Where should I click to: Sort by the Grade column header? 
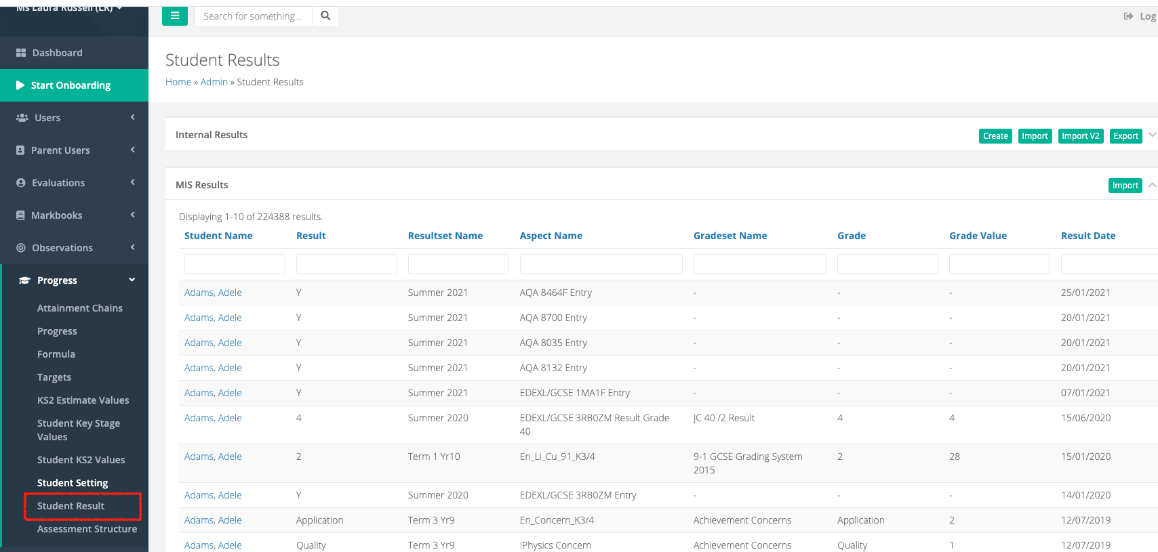click(x=852, y=236)
